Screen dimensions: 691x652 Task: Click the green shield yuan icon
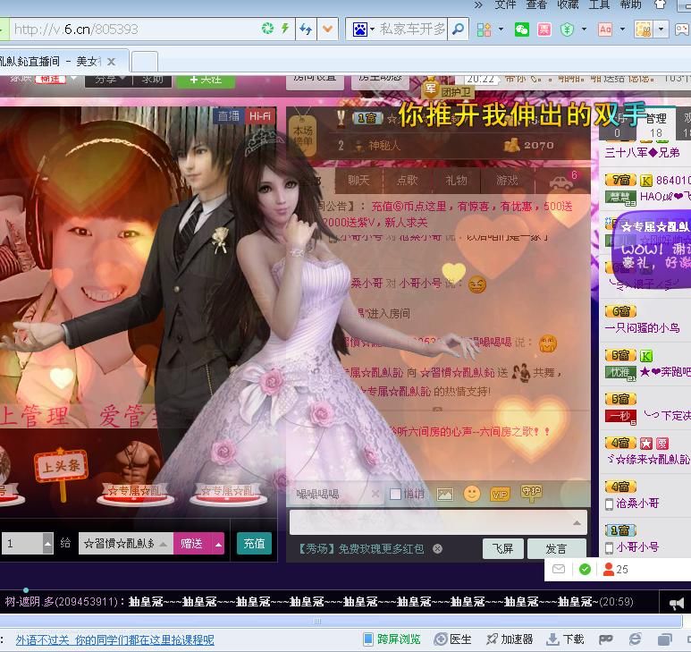coord(567,30)
